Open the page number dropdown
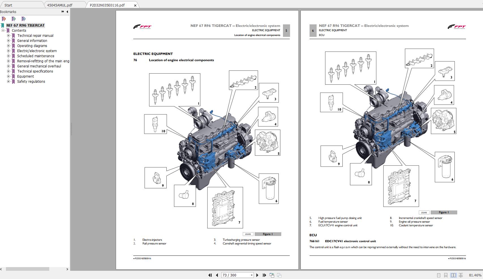The image size is (483, 279). [252, 275]
